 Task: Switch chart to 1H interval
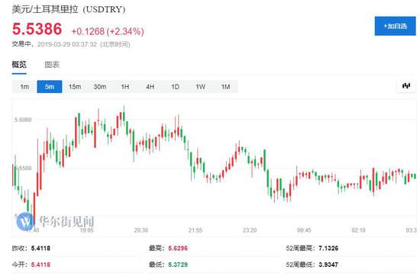[x=124, y=87]
